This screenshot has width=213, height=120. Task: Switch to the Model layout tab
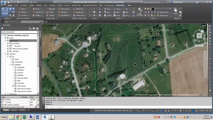pos(6,110)
